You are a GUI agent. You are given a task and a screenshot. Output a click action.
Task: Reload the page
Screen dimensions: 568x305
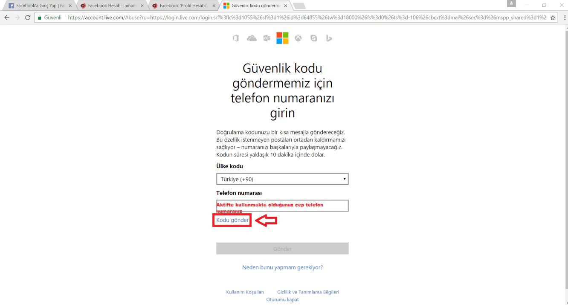(28, 17)
